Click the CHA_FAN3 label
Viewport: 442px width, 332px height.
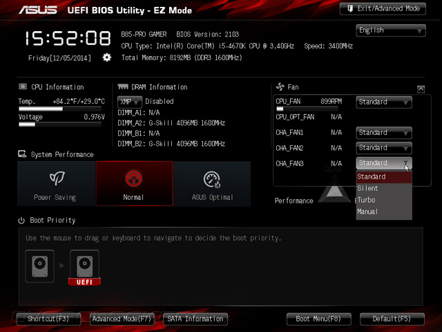point(289,163)
